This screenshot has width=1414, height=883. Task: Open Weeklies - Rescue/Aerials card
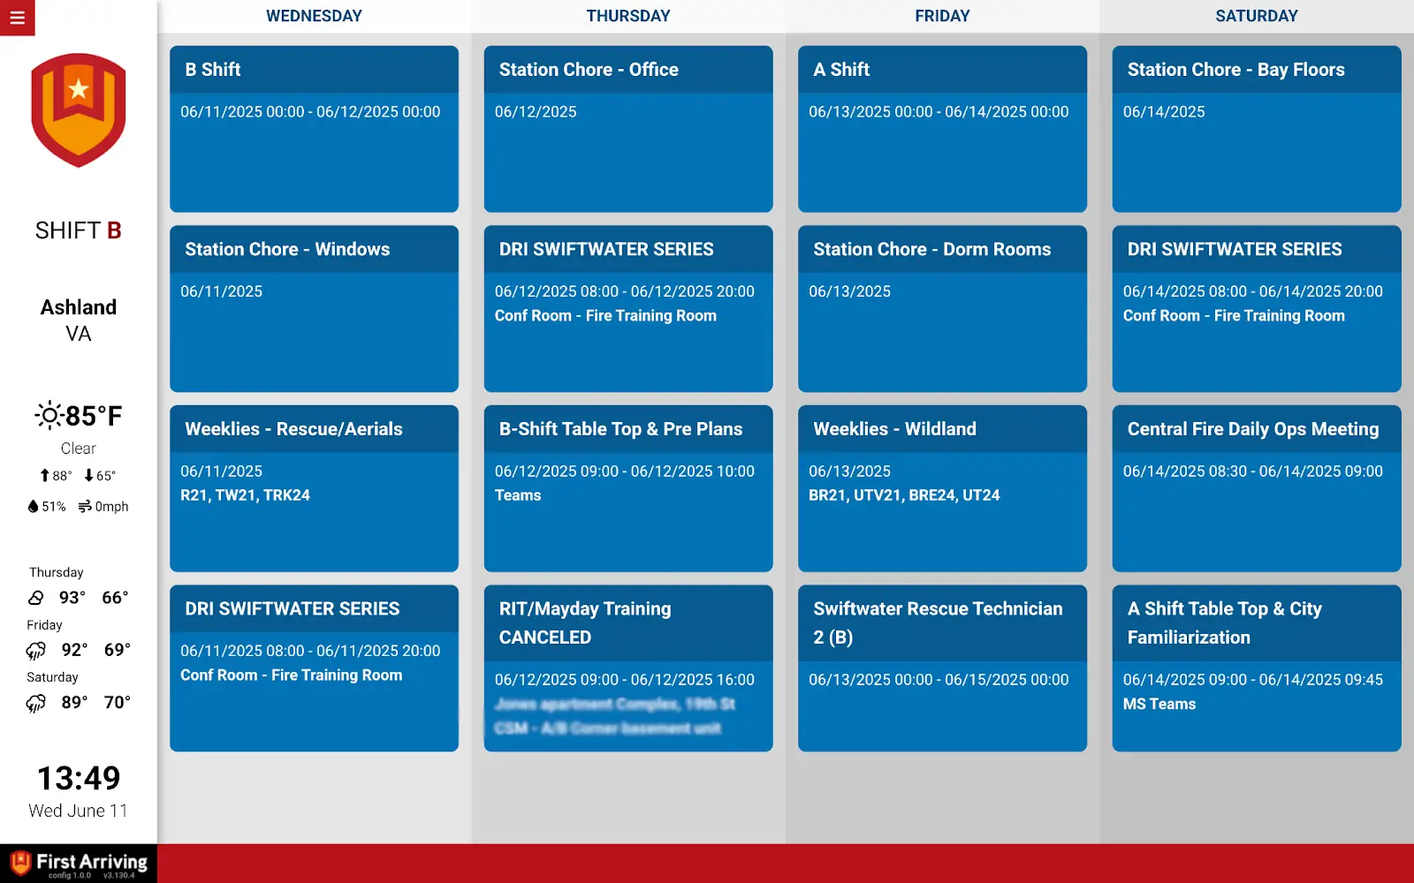point(314,488)
